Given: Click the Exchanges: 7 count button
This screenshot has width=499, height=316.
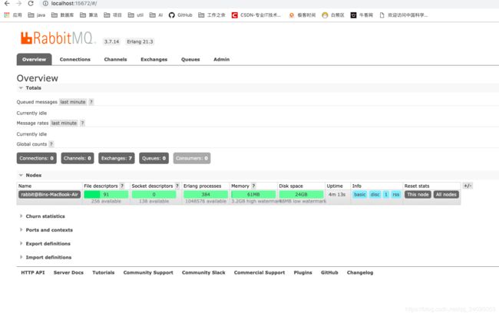Looking at the screenshot, I should 117,158.
